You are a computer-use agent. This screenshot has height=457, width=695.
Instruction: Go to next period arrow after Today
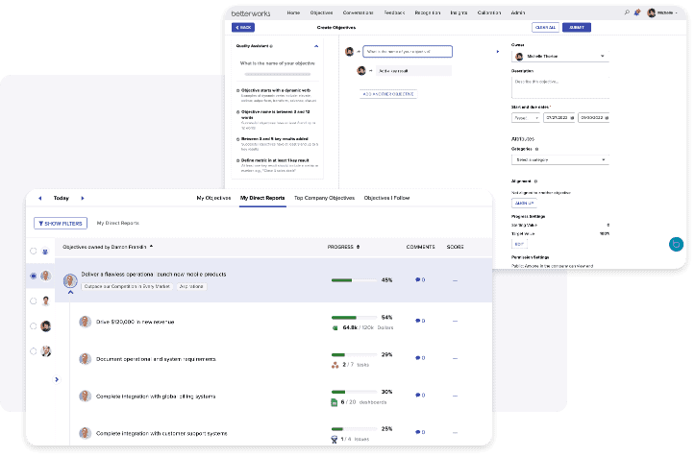pos(83,198)
